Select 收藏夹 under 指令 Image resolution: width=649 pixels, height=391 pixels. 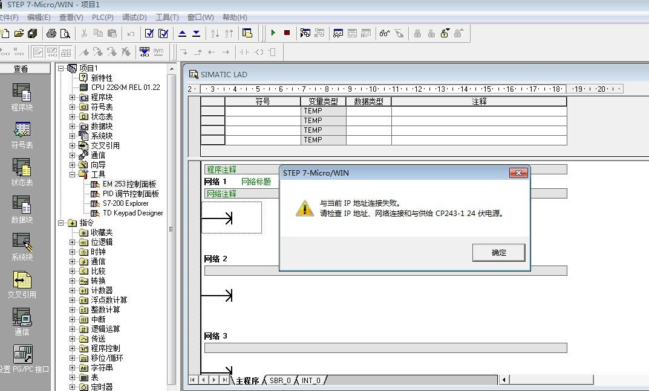pos(102,232)
